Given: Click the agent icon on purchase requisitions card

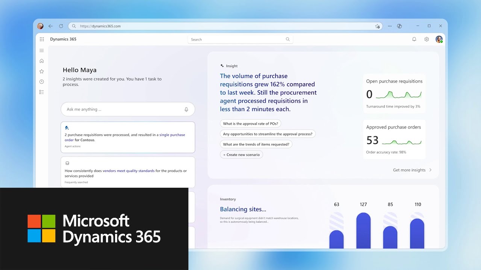Looking at the screenshot, I should pyautogui.click(x=67, y=128).
